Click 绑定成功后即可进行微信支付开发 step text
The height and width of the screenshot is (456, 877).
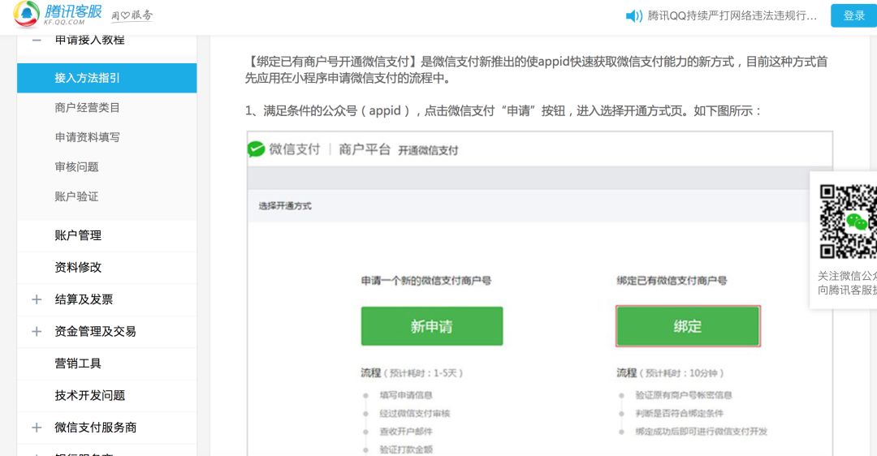(702, 432)
